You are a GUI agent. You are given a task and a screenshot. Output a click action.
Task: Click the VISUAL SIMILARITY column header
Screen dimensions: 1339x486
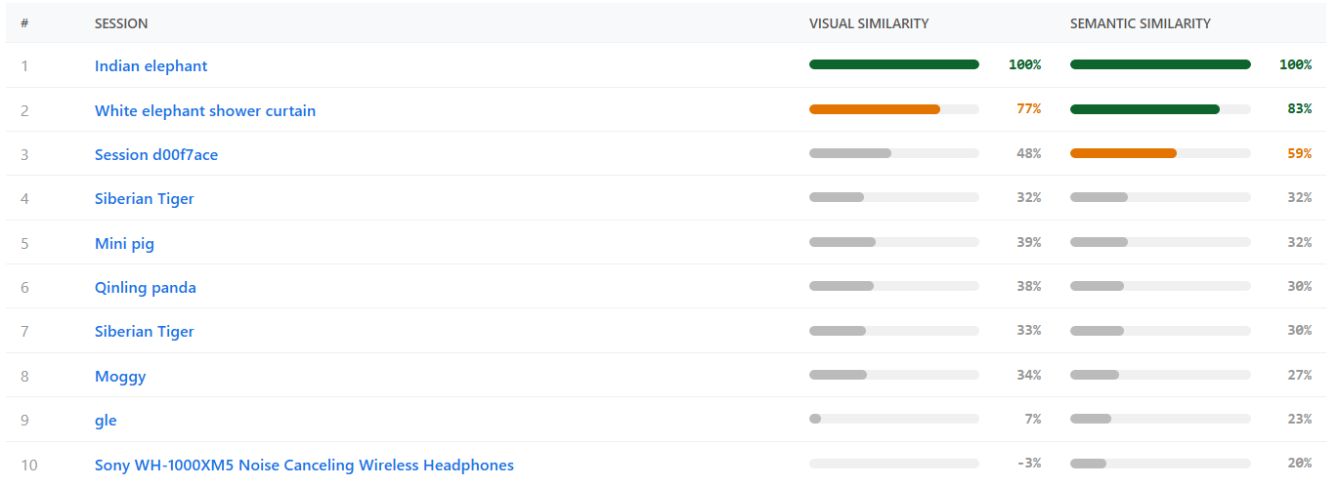click(x=868, y=23)
